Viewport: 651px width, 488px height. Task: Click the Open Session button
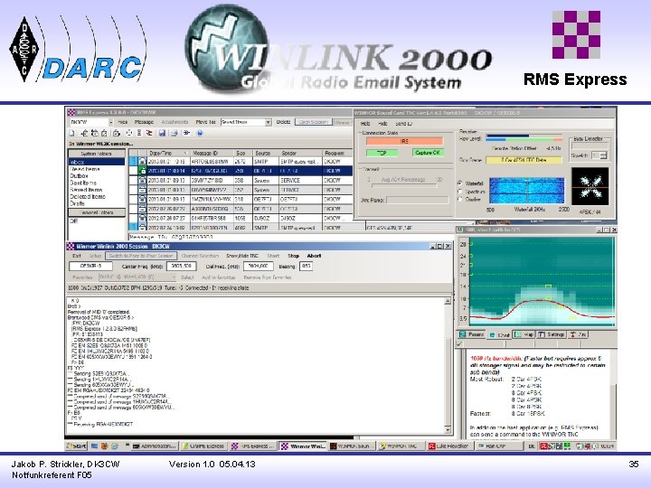pyautogui.click(x=314, y=122)
